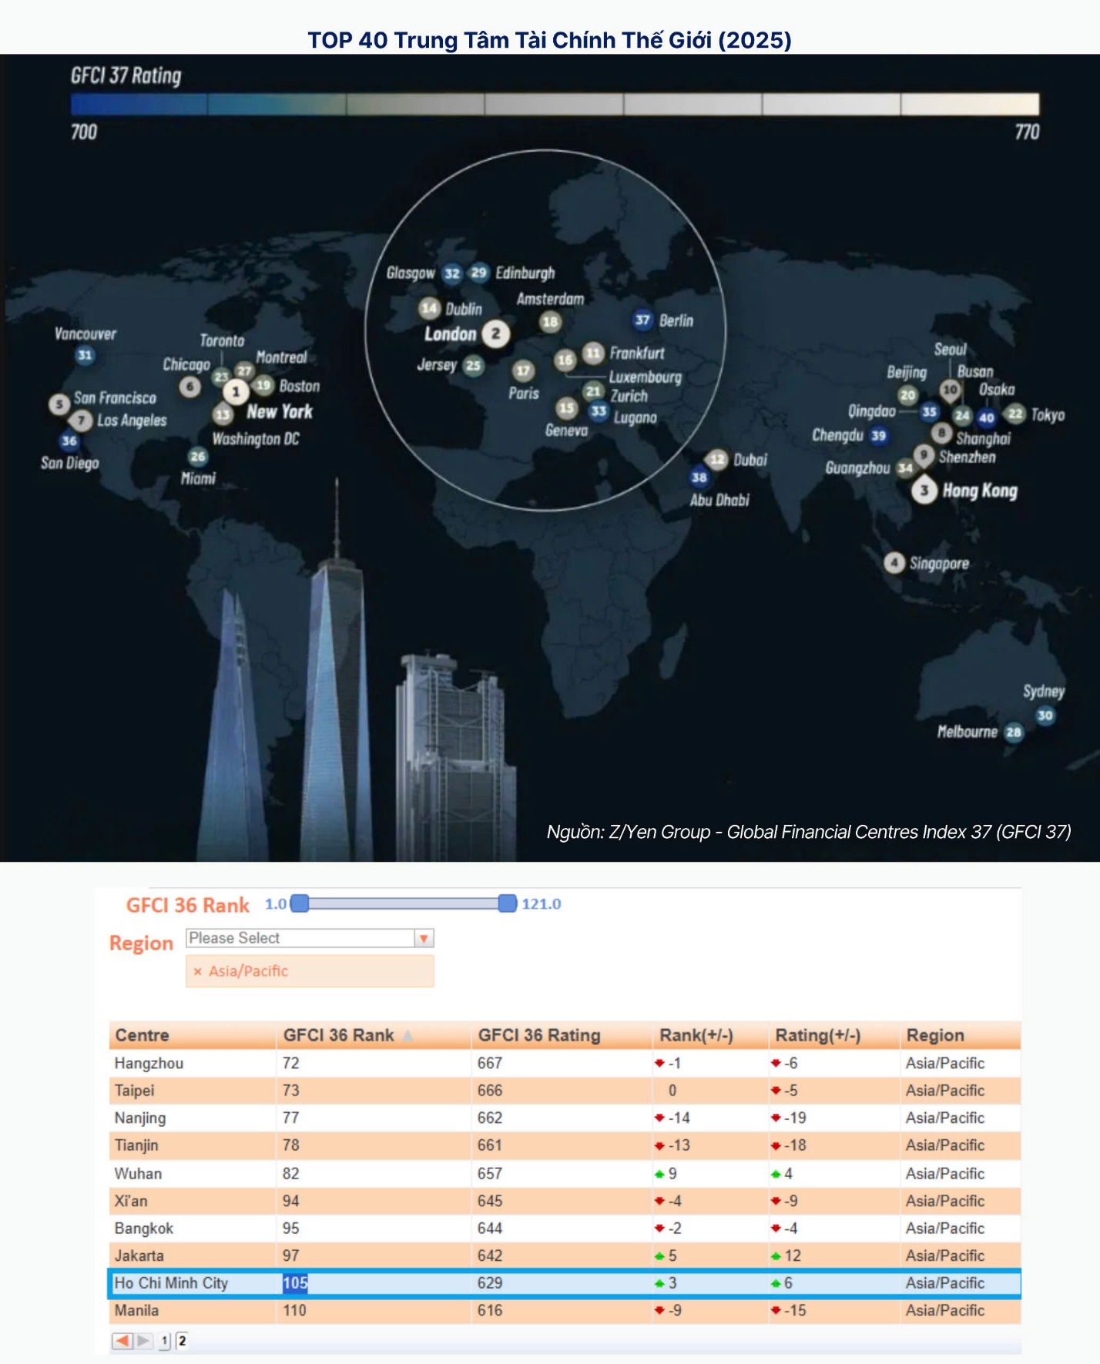Click the London marker numbered 2
The image size is (1100, 1364).
tap(496, 333)
